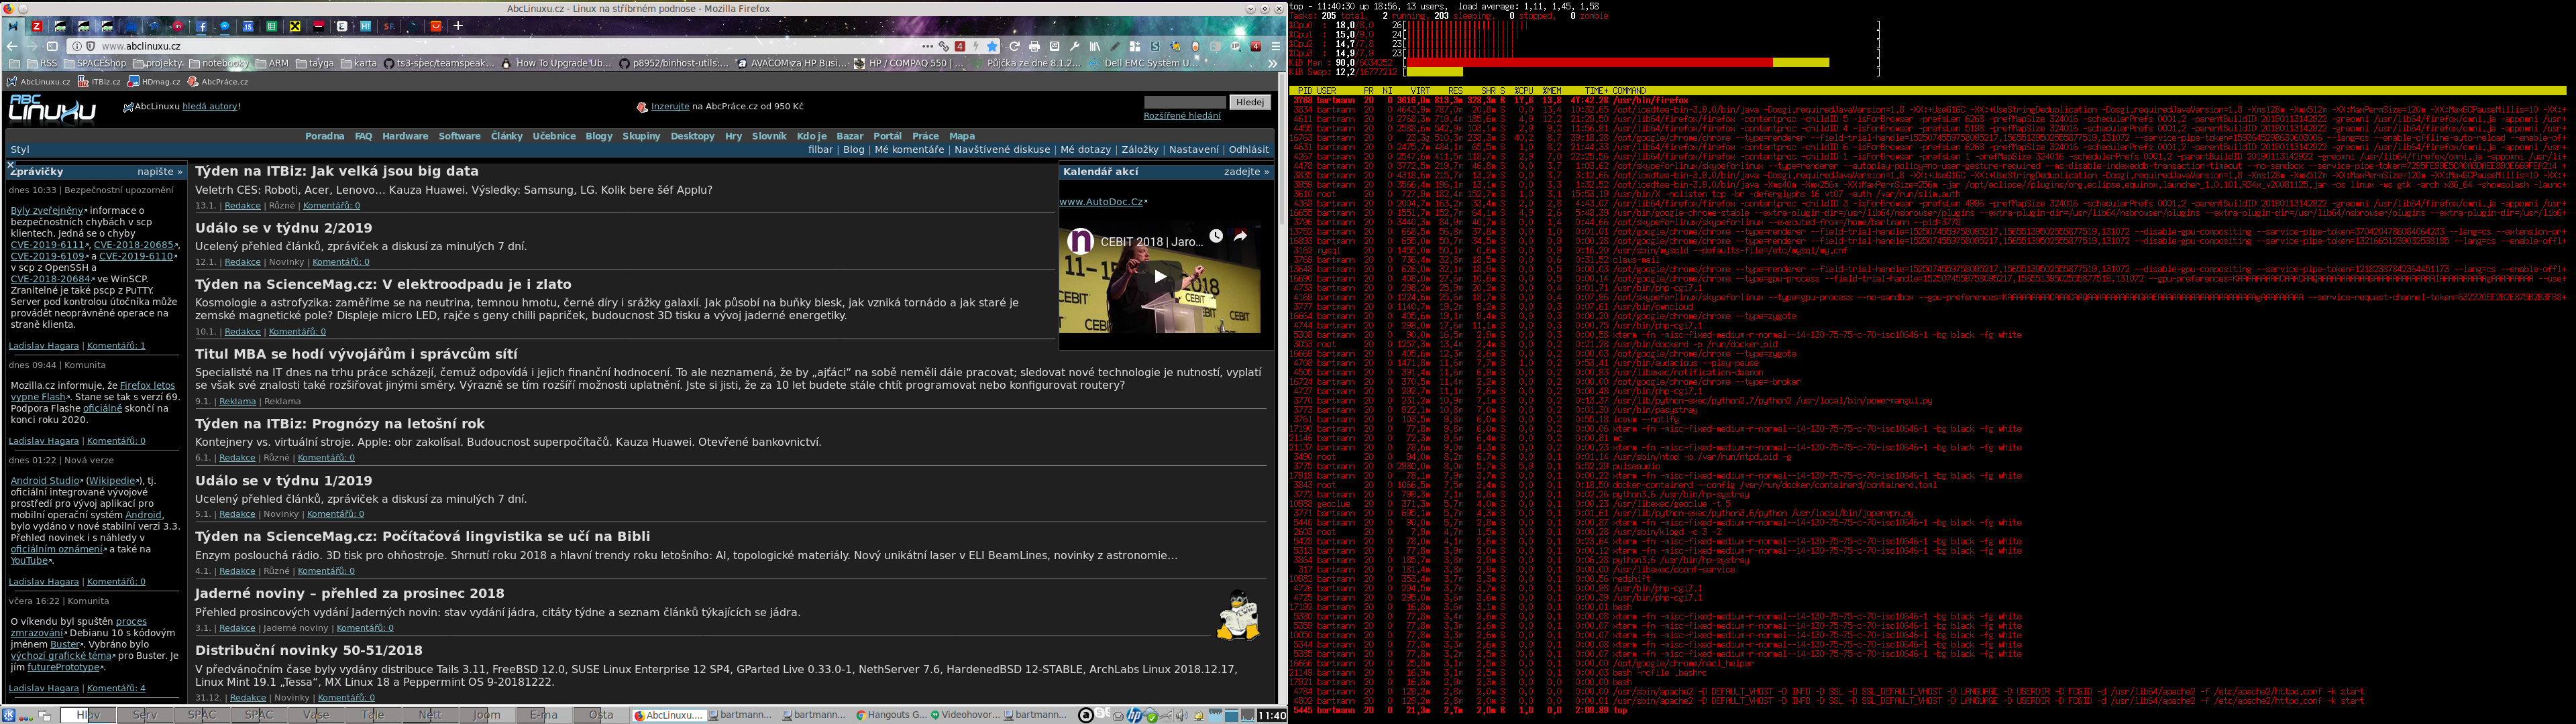The width and height of the screenshot is (2576, 724).
Task: Switch to the Messenger pinned tab
Action: point(224,27)
